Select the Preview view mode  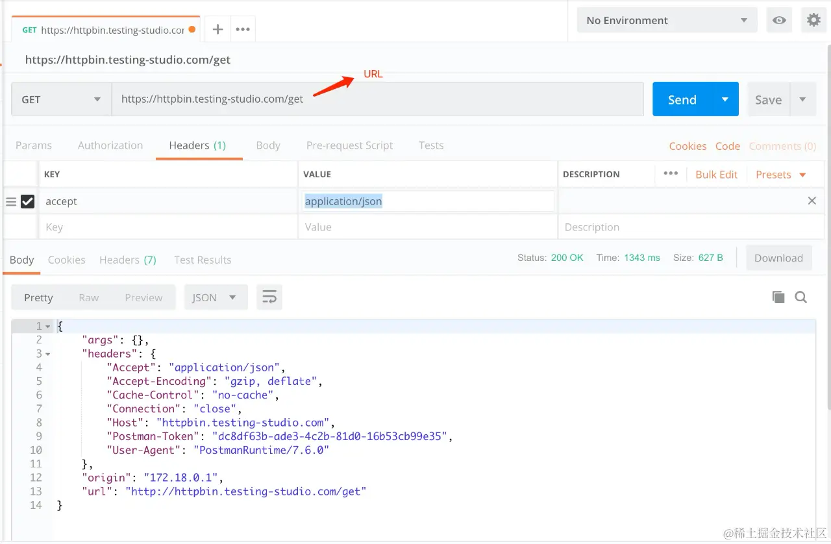pos(143,297)
